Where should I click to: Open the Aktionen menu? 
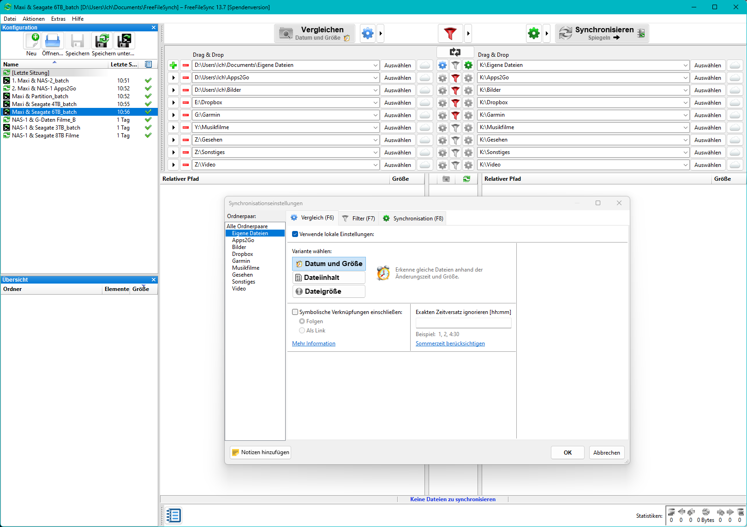[34, 19]
